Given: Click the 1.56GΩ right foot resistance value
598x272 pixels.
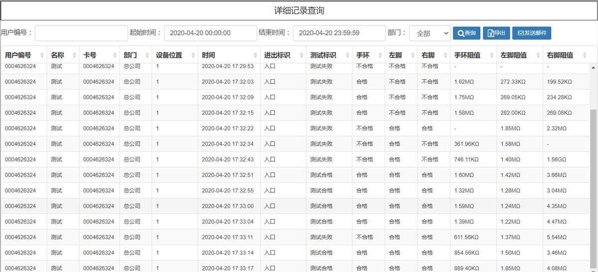Looking at the screenshot, I should click(557, 159).
